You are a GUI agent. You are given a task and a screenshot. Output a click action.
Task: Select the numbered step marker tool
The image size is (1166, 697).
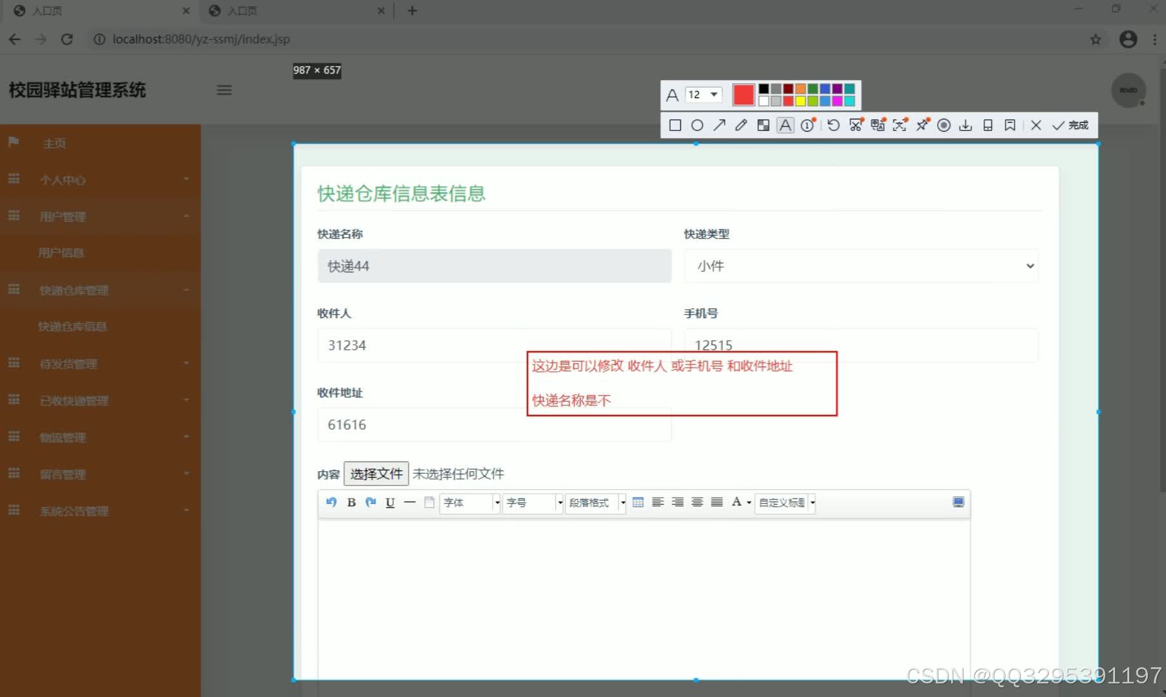808,125
